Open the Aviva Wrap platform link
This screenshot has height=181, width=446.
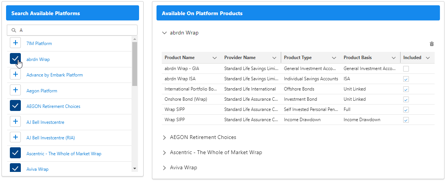pos(37,169)
